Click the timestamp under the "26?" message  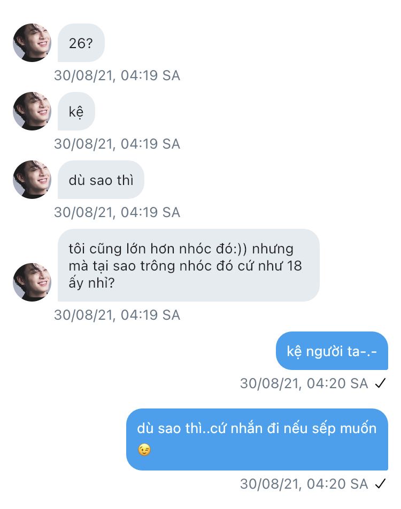coord(117,75)
